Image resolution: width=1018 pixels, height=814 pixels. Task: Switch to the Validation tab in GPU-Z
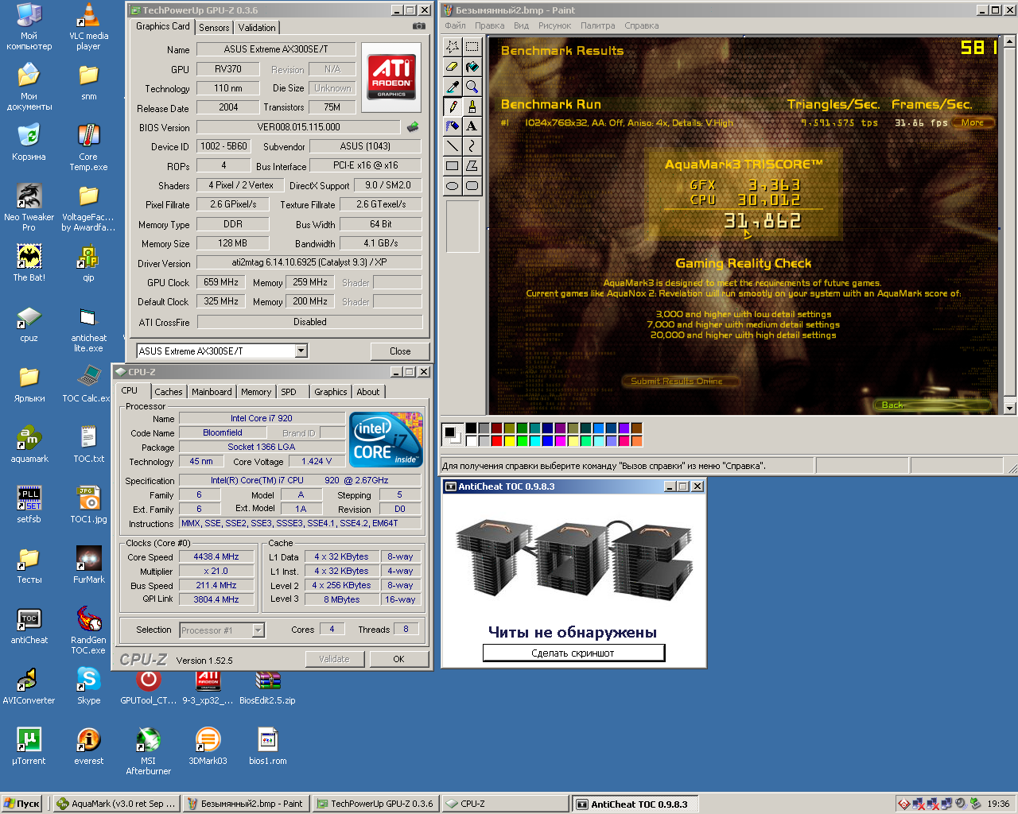257,27
